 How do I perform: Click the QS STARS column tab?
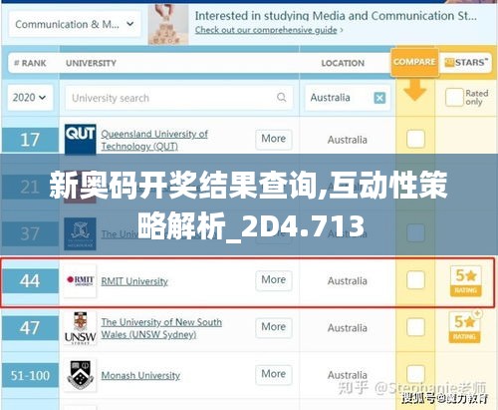click(466, 63)
